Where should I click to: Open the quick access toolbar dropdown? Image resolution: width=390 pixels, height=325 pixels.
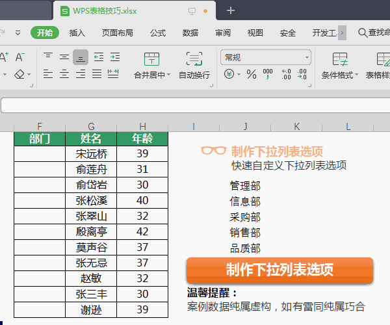[x=18, y=32]
